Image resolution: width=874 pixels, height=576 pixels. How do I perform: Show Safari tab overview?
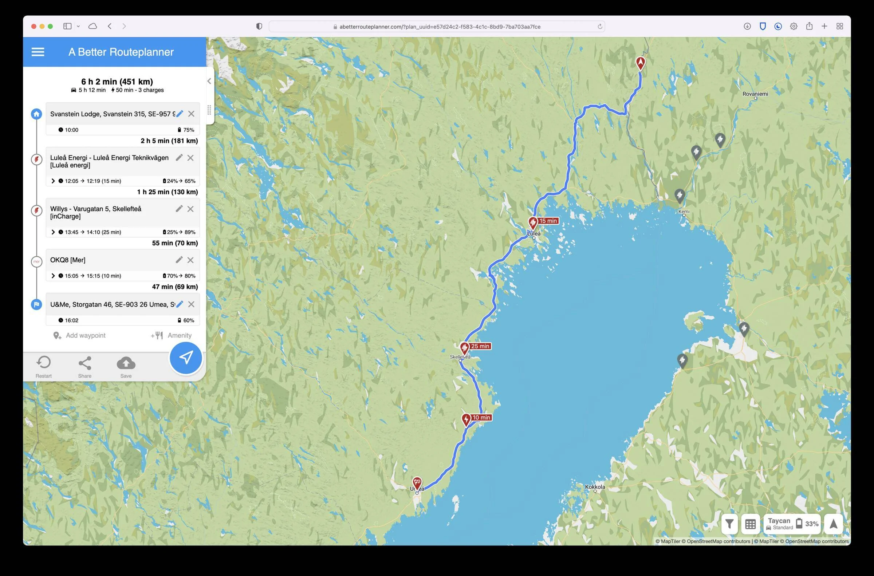[839, 26]
